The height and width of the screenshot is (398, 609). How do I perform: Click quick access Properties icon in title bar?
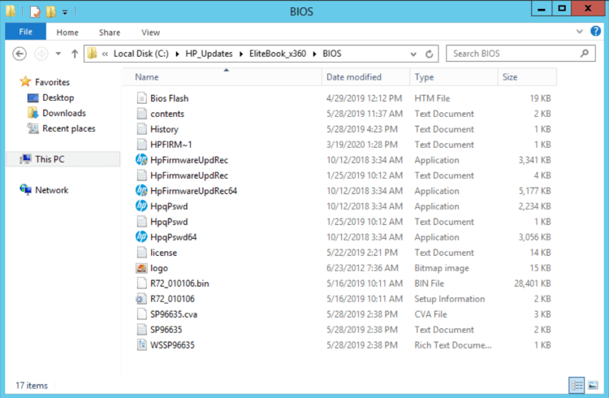pyautogui.click(x=35, y=11)
